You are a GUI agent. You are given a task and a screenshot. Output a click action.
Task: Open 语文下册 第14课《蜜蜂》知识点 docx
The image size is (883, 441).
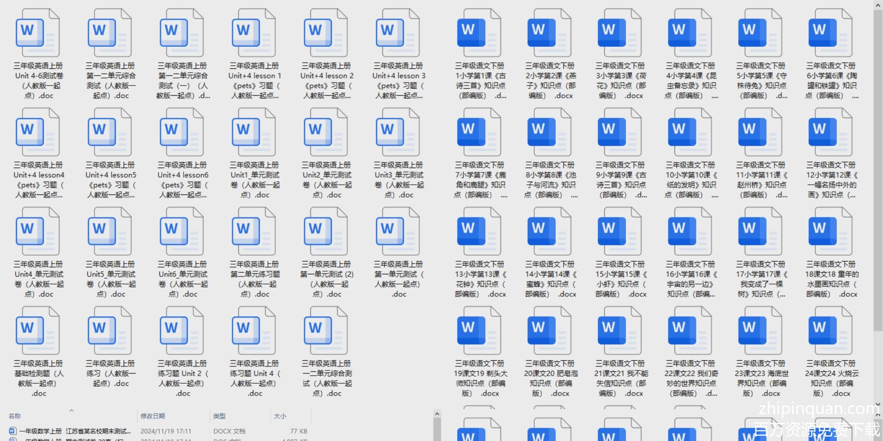(549, 231)
